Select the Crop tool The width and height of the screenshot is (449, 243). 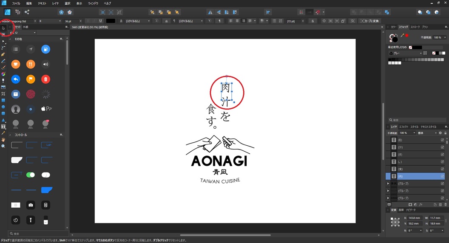coord(3,93)
